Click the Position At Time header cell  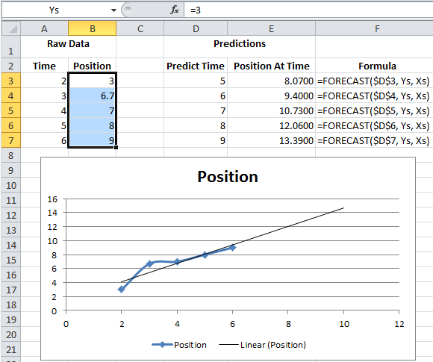click(x=271, y=66)
